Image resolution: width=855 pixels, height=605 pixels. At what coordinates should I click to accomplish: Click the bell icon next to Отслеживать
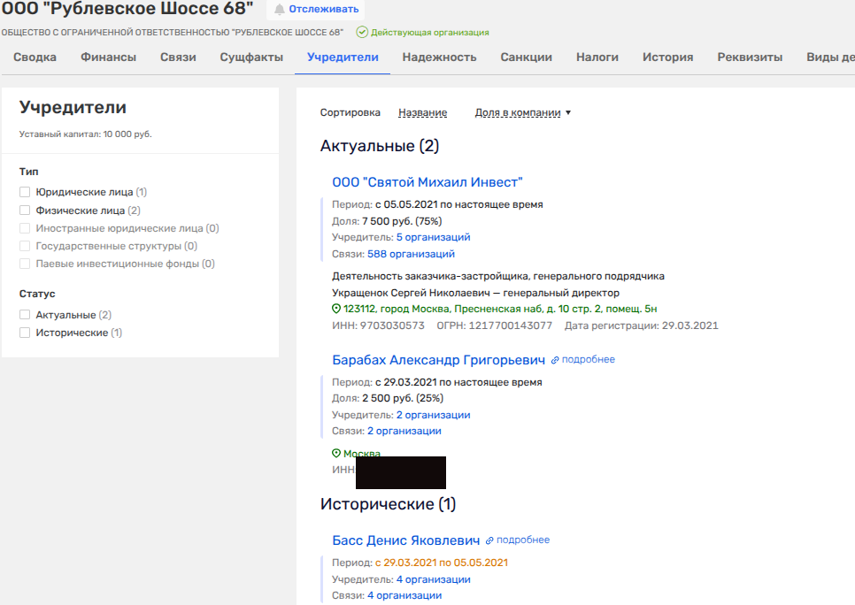click(280, 10)
